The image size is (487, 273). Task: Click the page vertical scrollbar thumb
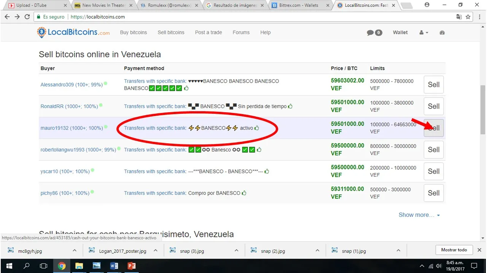(x=483, y=110)
